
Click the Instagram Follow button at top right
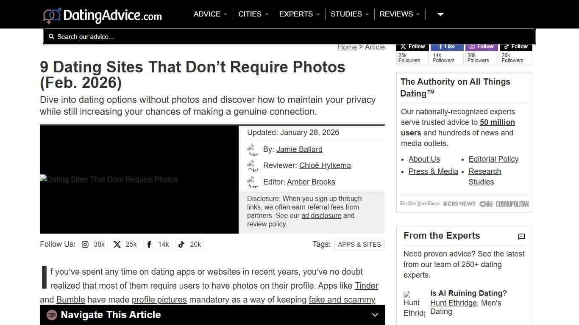(x=481, y=47)
